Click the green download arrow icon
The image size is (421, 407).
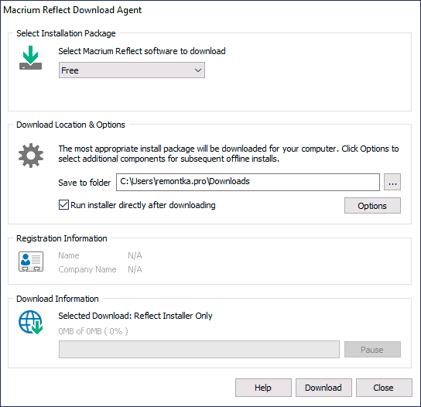pyautogui.click(x=31, y=58)
